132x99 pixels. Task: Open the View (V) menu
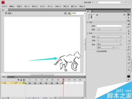coord(20,6)
